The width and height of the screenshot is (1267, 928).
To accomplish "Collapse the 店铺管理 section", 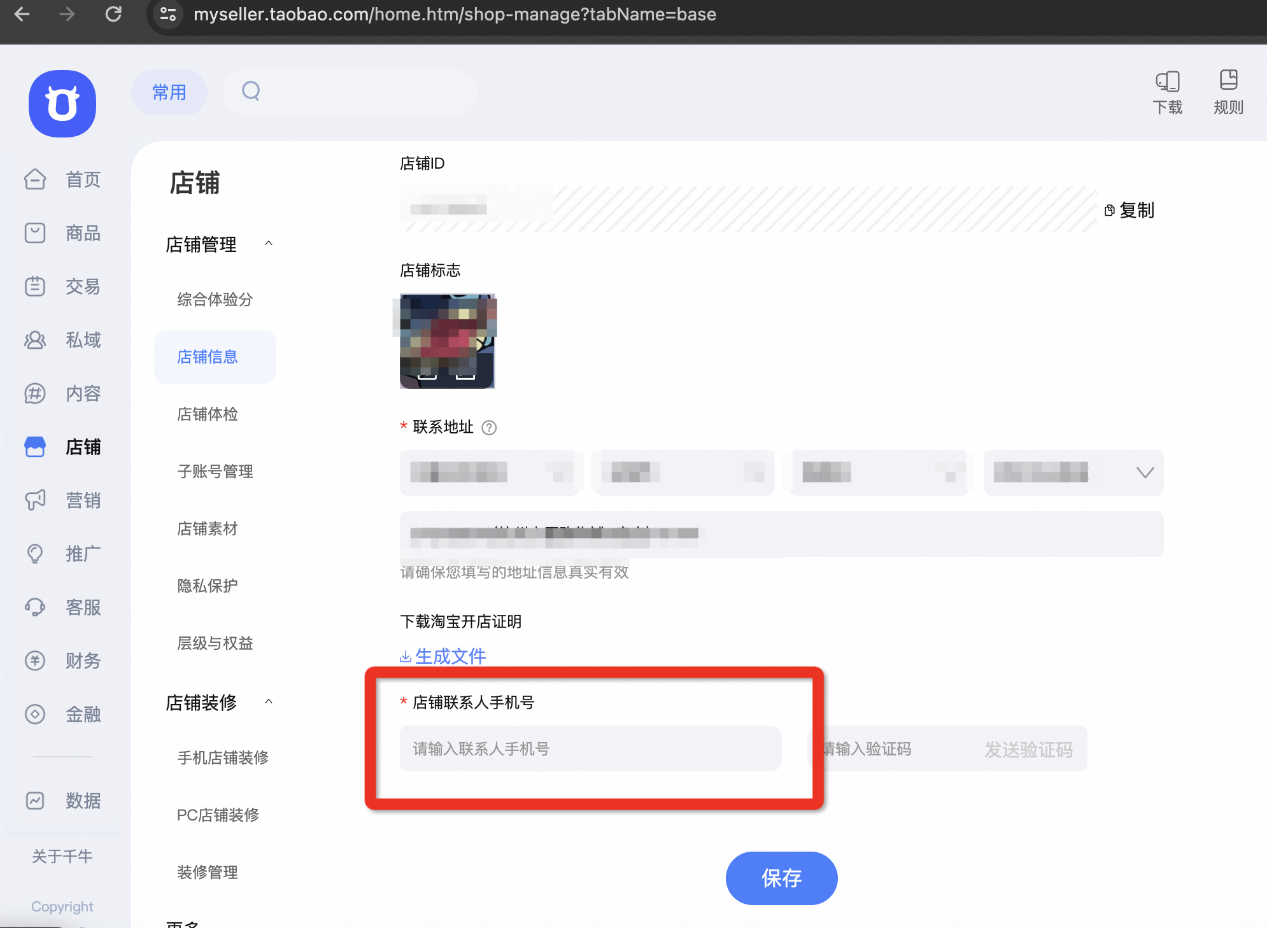I will click(269, 243).
